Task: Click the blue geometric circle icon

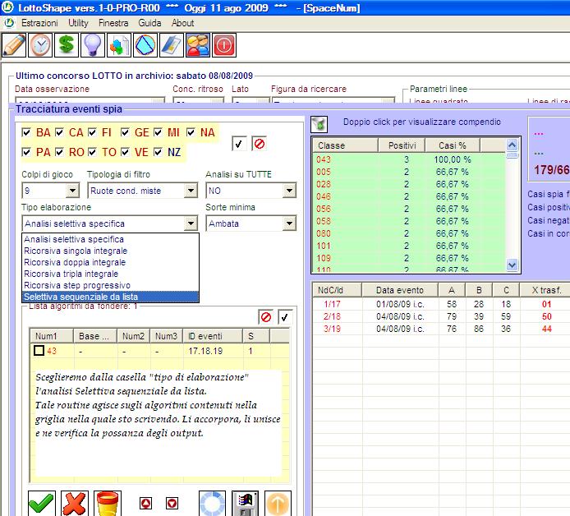Action: (x=145, y=45)
